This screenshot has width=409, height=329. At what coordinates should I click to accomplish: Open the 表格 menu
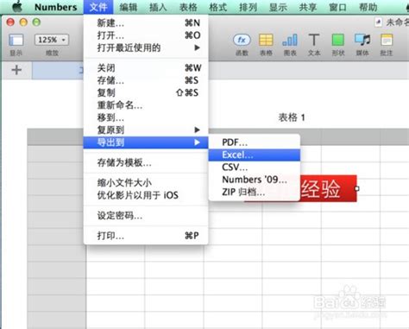(188, 7)
